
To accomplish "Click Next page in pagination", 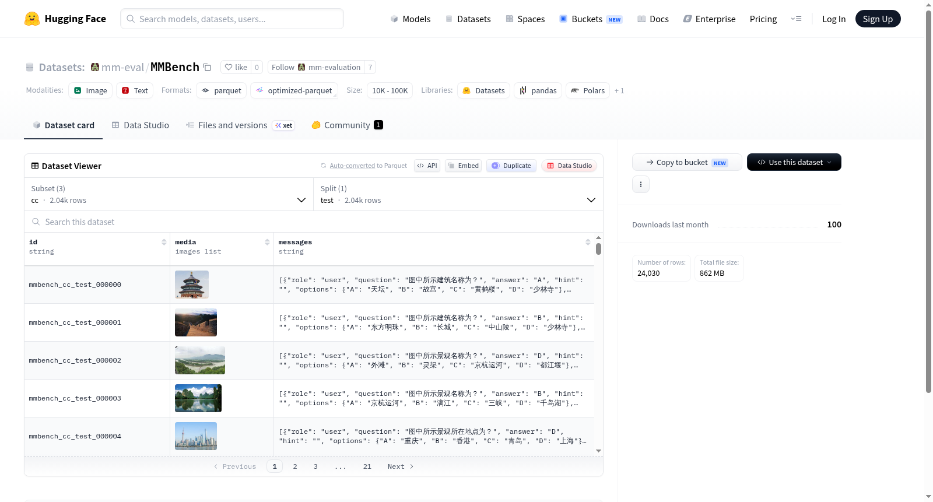I will [401, 466].
